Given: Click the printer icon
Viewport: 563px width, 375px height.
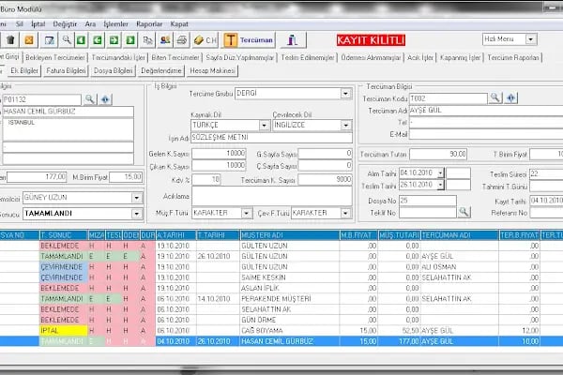Looking at the screenshot, I should point(182,39).
